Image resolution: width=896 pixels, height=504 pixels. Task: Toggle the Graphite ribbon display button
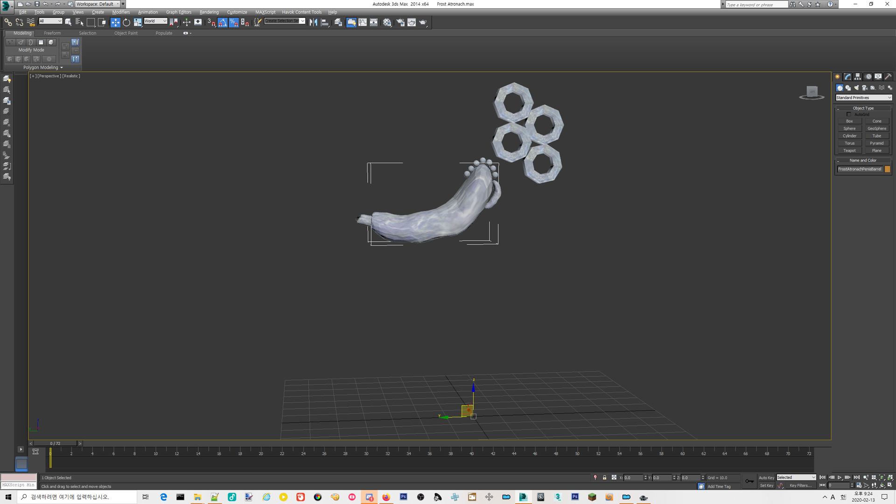[x=351, y=22]
